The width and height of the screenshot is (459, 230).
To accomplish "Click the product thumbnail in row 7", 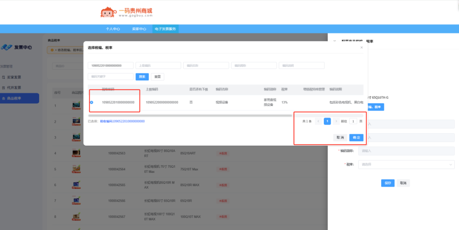I will click(x=76, y=200).
